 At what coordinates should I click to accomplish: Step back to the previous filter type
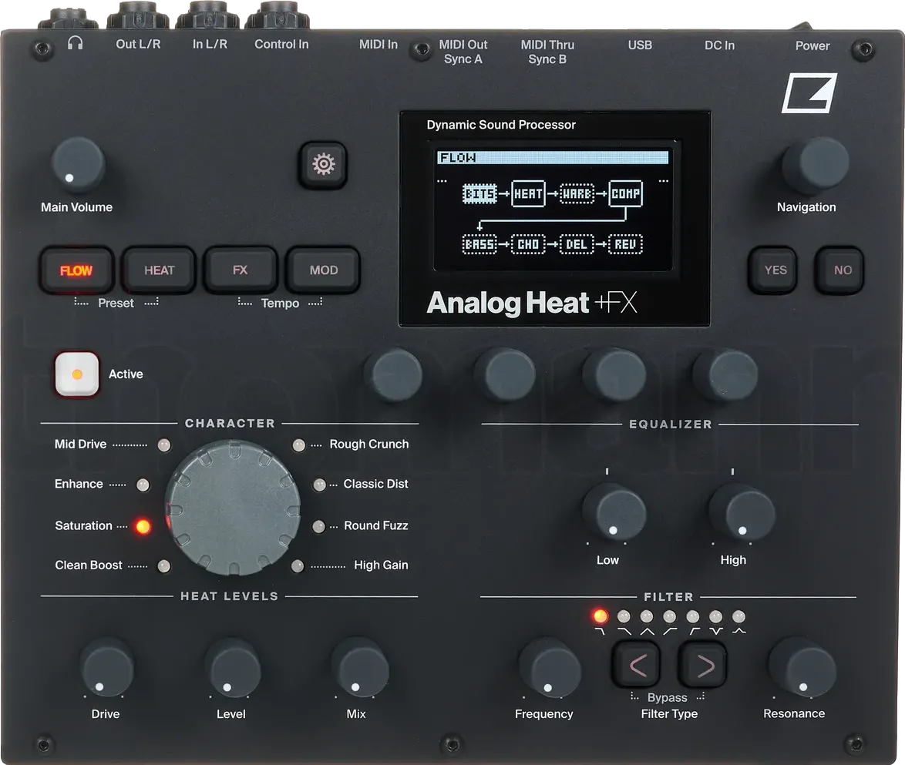[x=635, y=664]
